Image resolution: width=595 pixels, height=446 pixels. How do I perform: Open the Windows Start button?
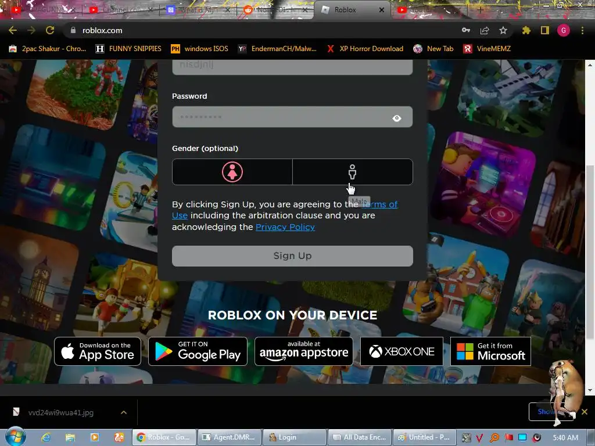coord(15,437)
